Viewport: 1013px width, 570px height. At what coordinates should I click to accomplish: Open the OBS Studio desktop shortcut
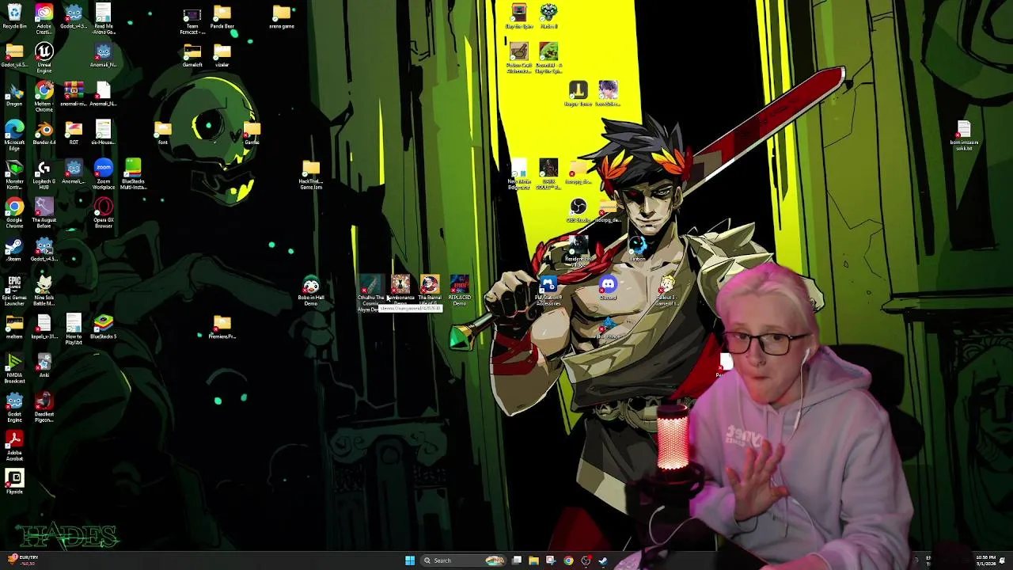pyautogui.click(x=579, y=211)
